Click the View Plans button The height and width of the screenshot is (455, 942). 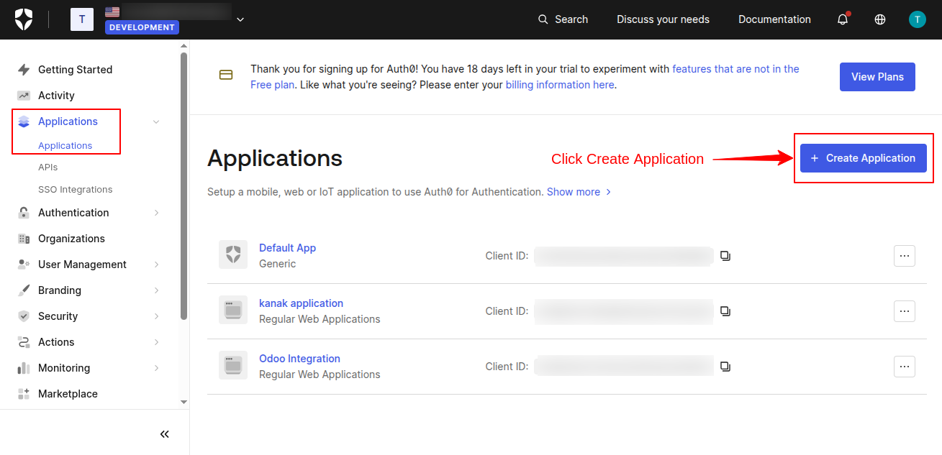coord(877,77)
